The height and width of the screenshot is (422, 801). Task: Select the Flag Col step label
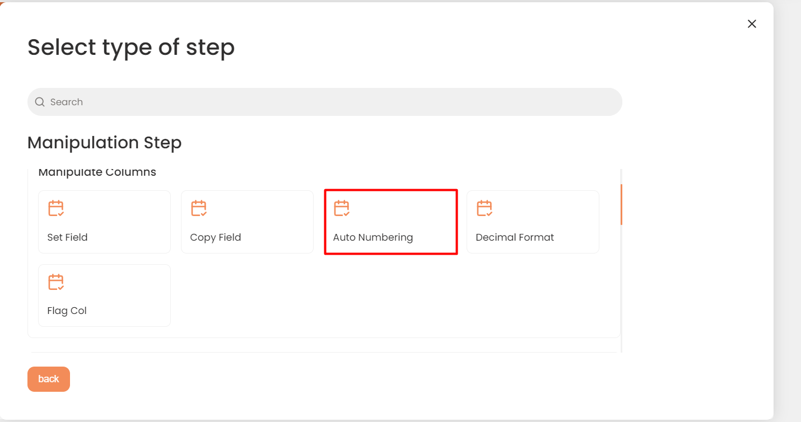pyautogui.click(x=67, y=311)
